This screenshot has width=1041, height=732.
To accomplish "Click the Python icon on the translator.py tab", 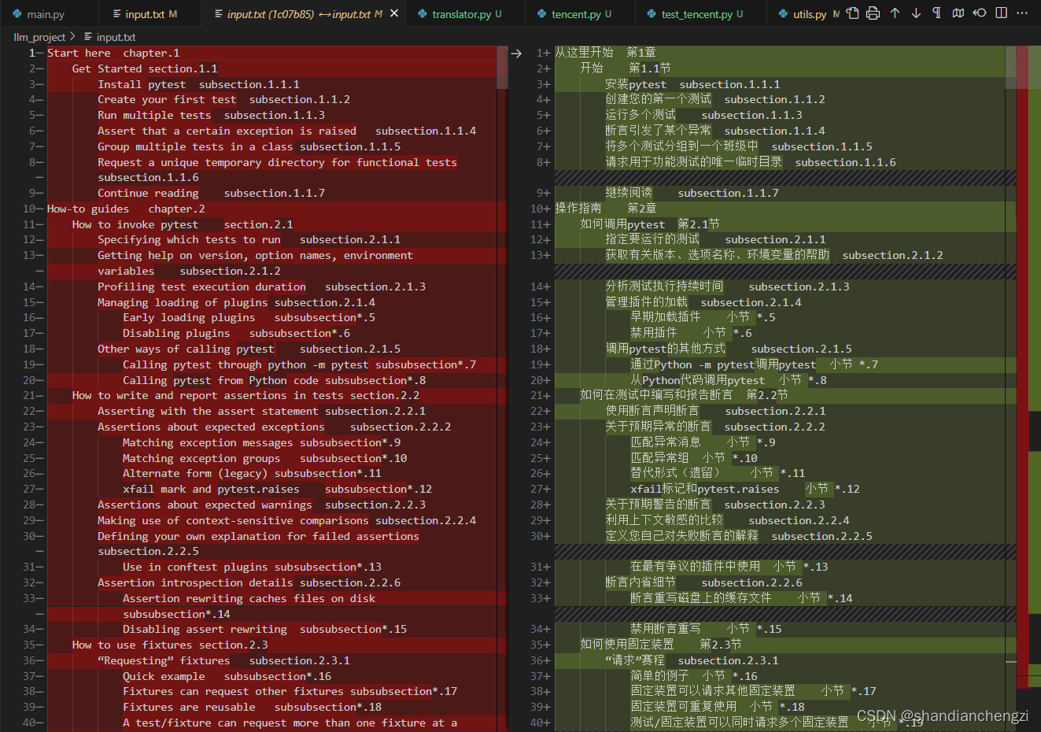I will [x=423, y=14].
